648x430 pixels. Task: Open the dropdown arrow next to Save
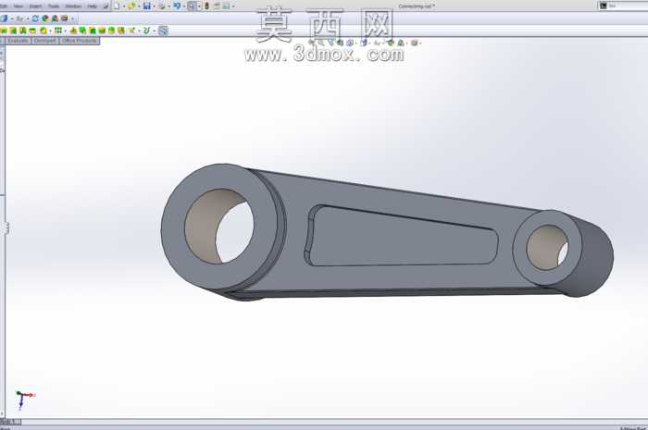(x=155, y=6)
